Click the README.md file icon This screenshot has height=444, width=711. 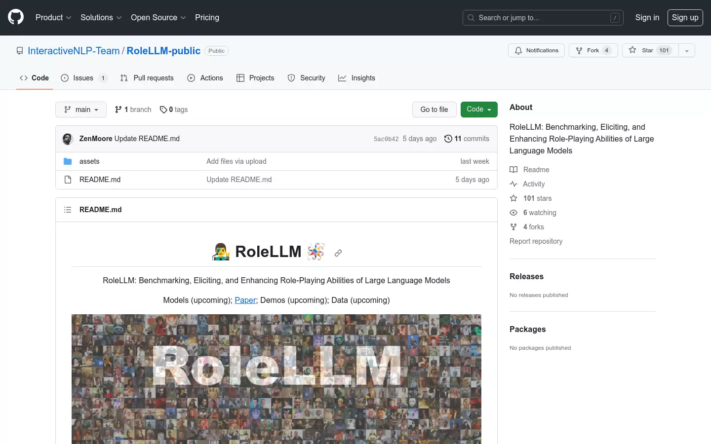(68, 180)
